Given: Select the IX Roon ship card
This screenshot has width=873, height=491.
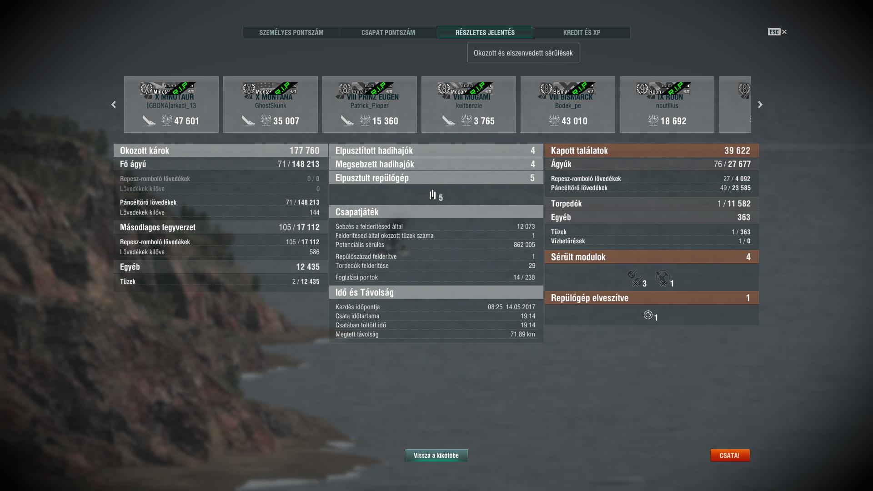Looking at the screenshot, I should [x=667, y=105].
